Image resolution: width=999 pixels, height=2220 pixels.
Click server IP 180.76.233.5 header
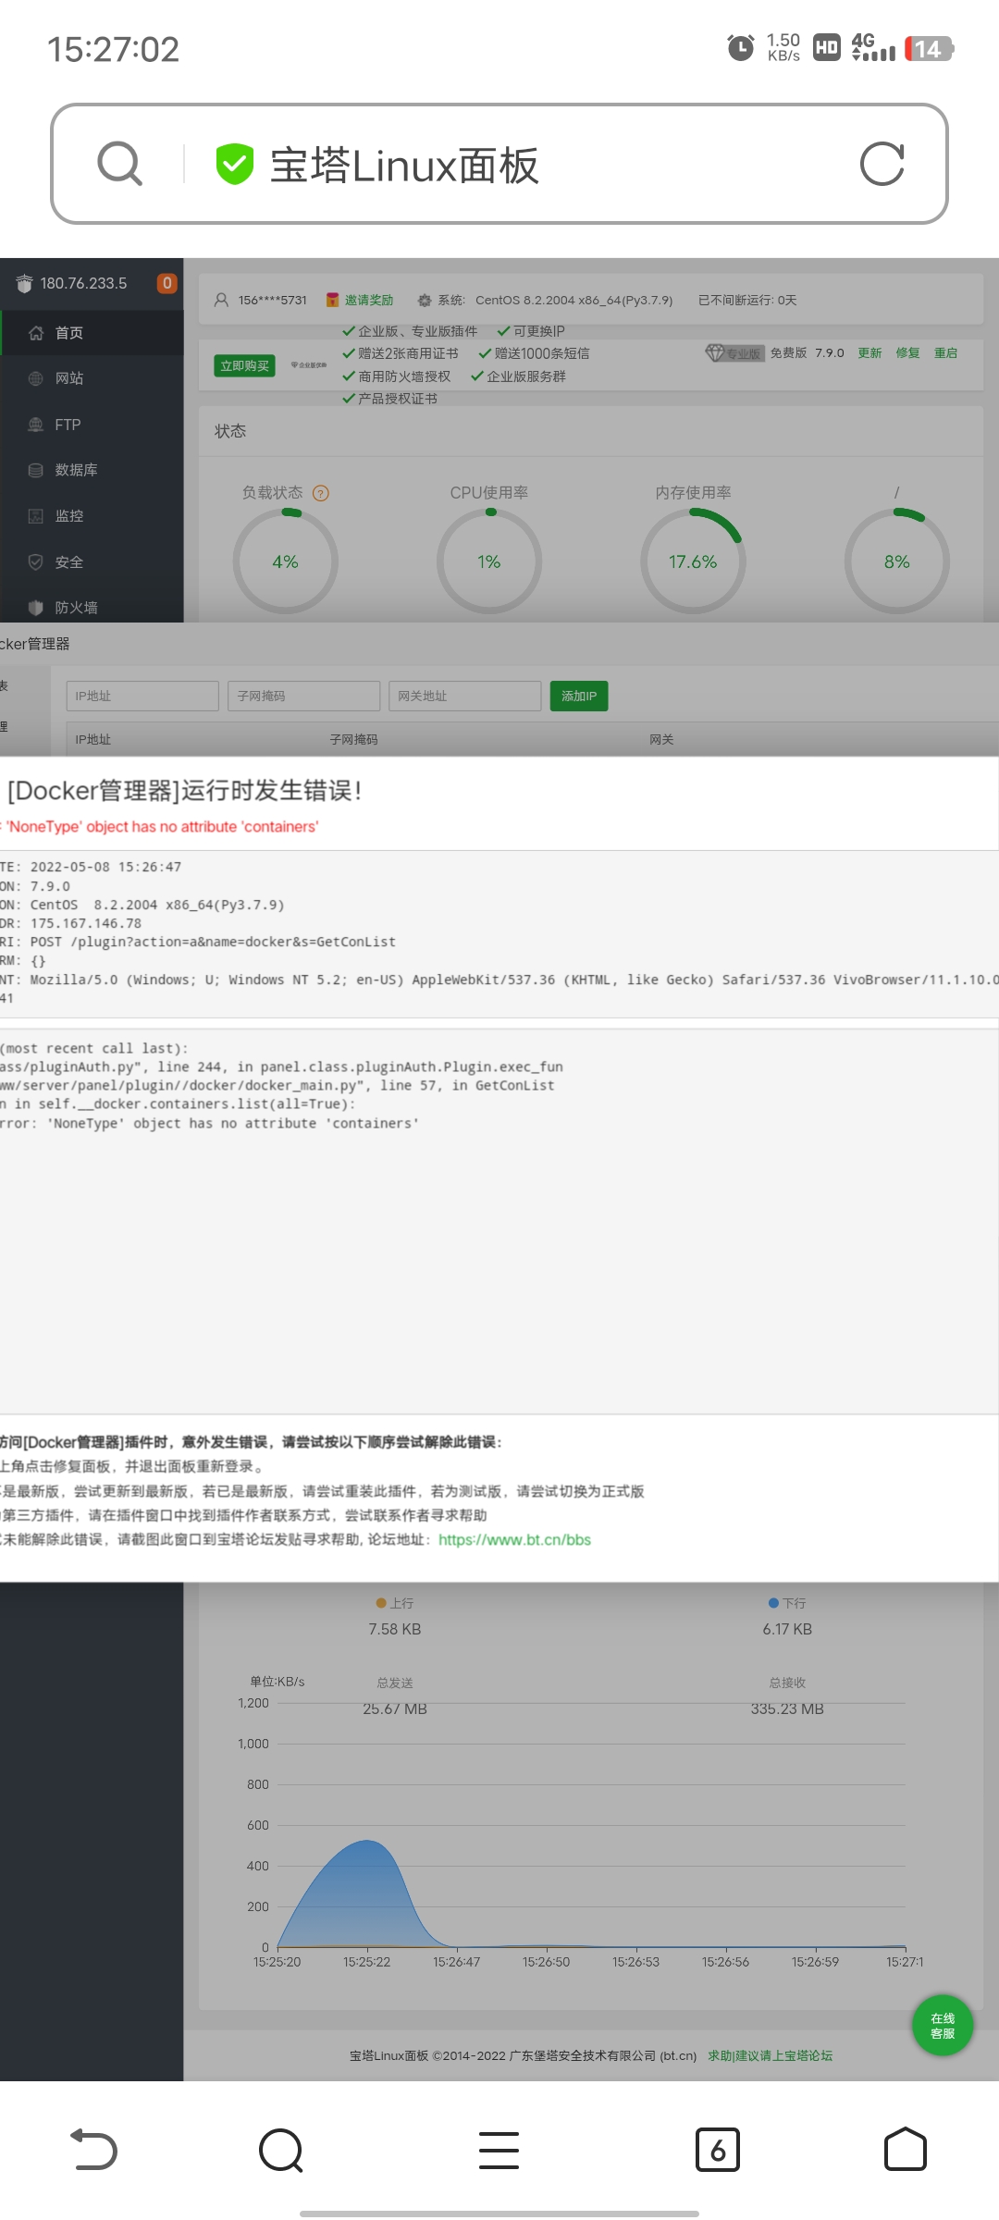pos(83,283)
